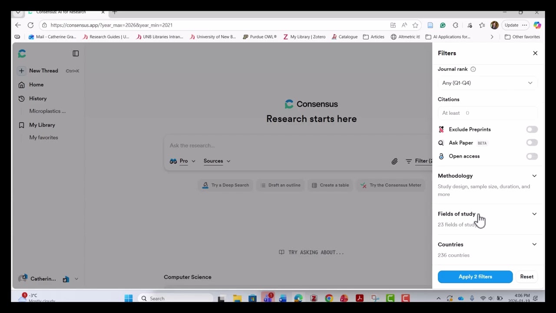Add page to favorites star
This screenshot has width=556, height=313.
tap(415, 25)
